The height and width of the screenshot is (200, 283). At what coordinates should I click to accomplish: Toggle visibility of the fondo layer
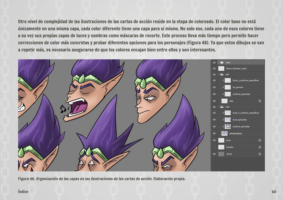click(214, 154)
